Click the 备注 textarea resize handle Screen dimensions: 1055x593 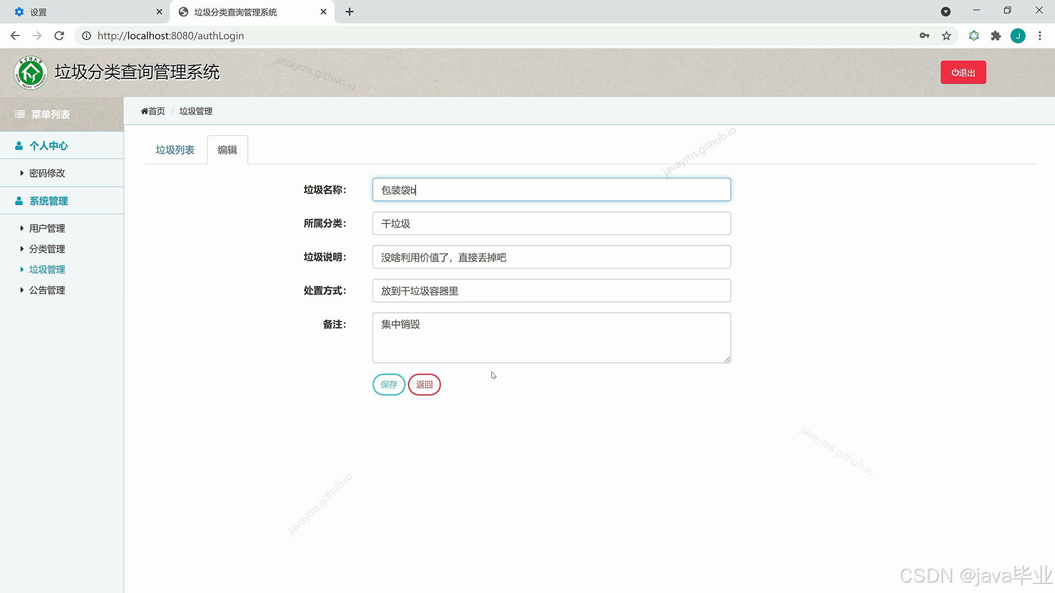(727, 359)
